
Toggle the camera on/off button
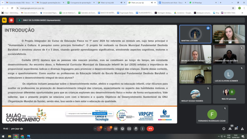(109, 129)
